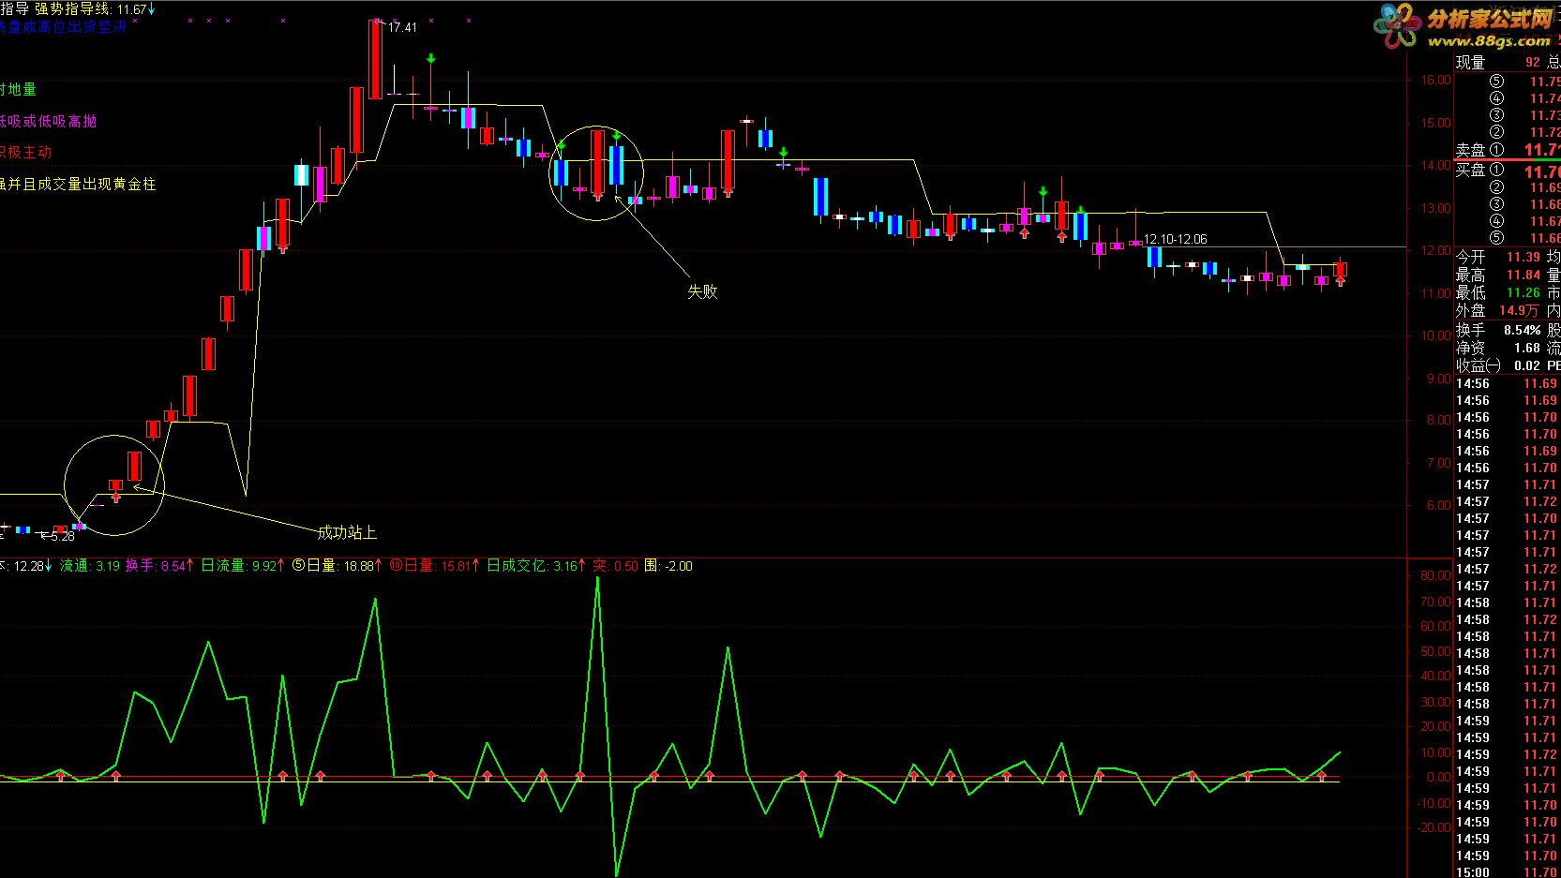
Task: Click the -20.00 indicator axis label
Action: click(x=1433, y=827)
